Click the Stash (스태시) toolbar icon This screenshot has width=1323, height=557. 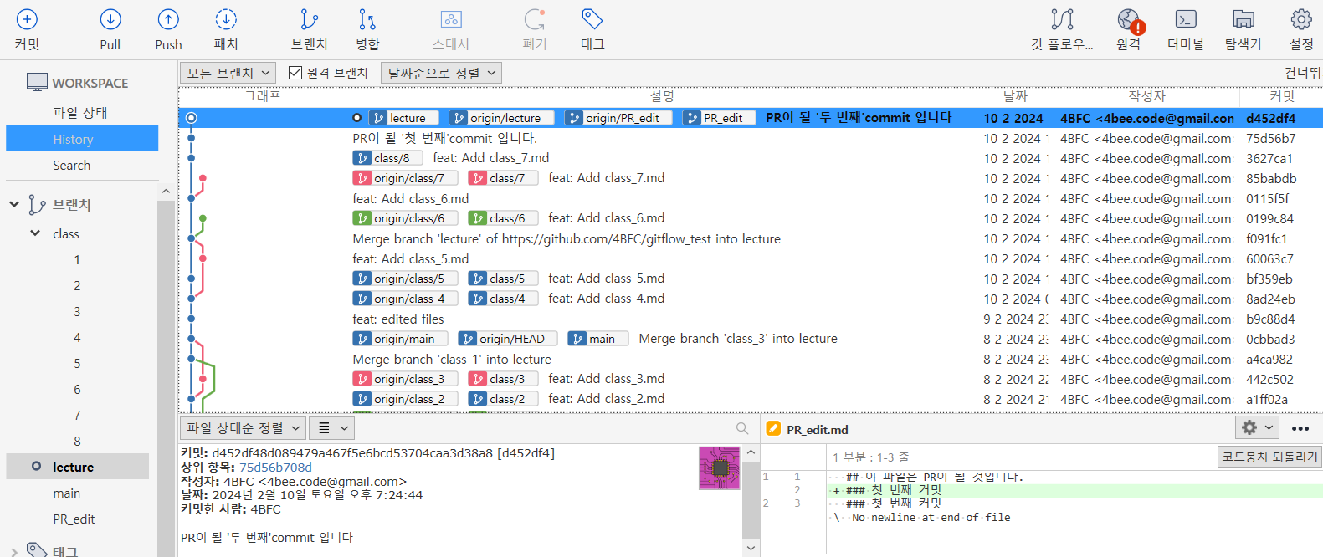click(x=451, y=19)
